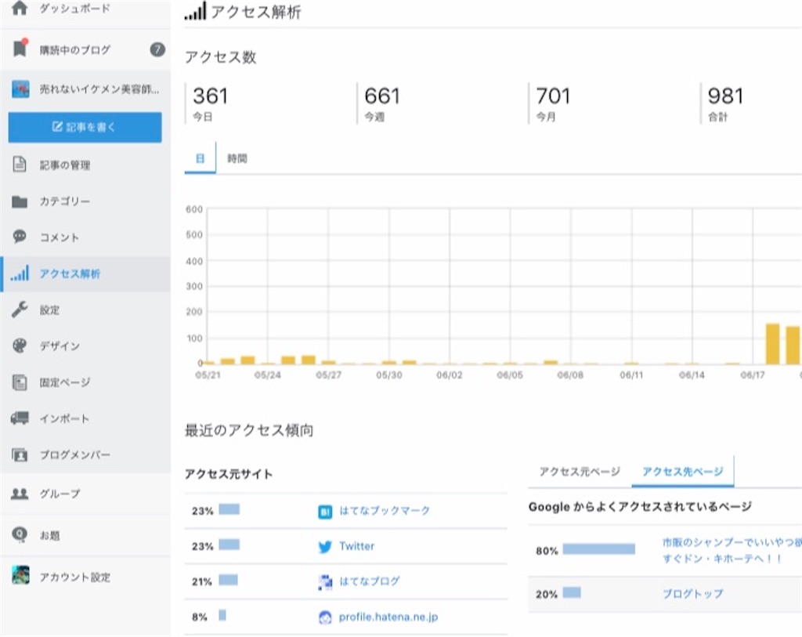Image resolution: width=802 pixels, height=637 pixels.
Task: Open the ブログメンバー sidebar entry
Action: point(75,454)
